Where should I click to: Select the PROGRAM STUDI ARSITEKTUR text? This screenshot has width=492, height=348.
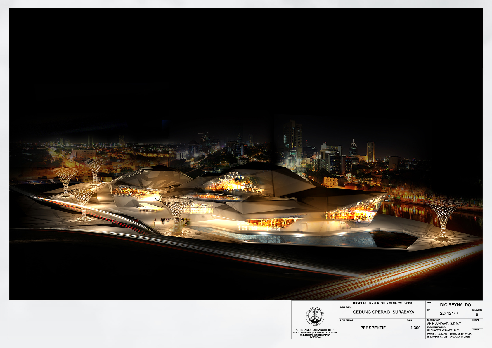click(315, 330)
